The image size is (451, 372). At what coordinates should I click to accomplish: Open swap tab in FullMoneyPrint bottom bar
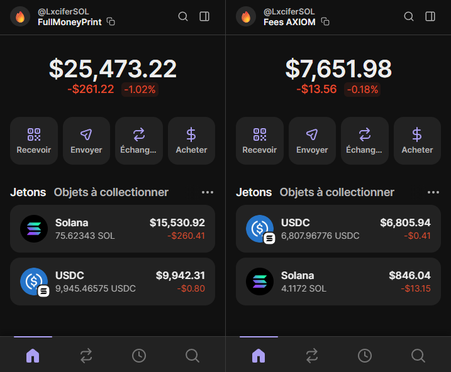(86, 356)
